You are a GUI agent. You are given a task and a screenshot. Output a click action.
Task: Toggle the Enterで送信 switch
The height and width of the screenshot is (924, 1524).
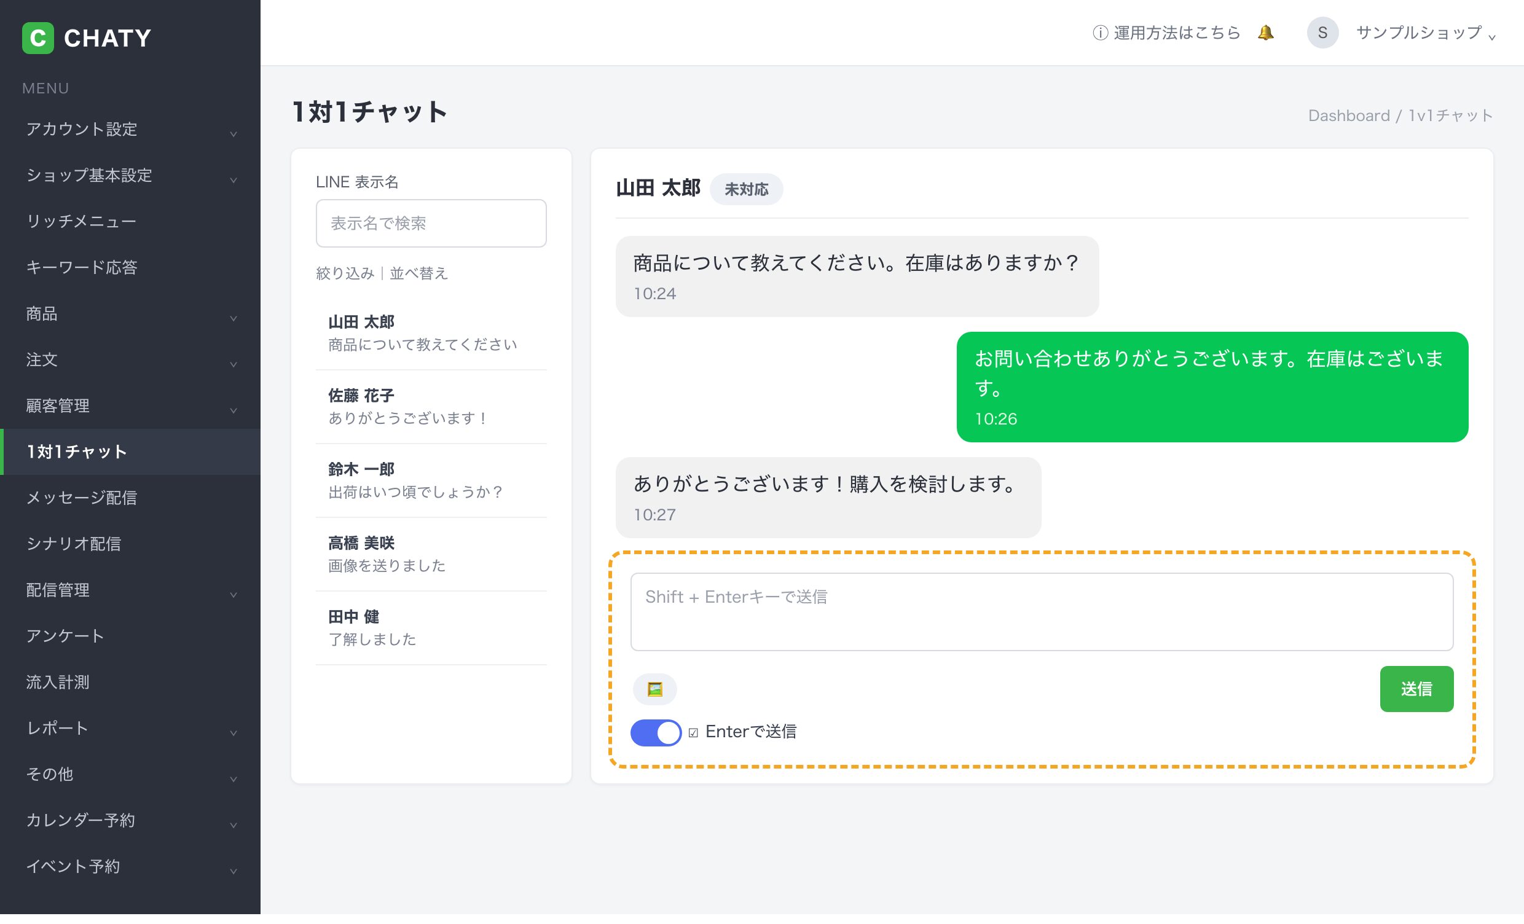(656, 732)
